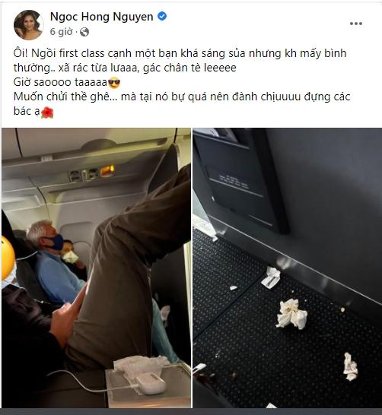Click the blue verified badge

click(162, 17)
